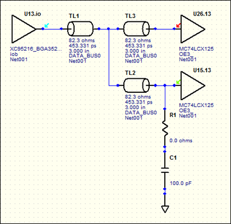Click the cyan probe arrow near U13.io

(x=47, y=25)
